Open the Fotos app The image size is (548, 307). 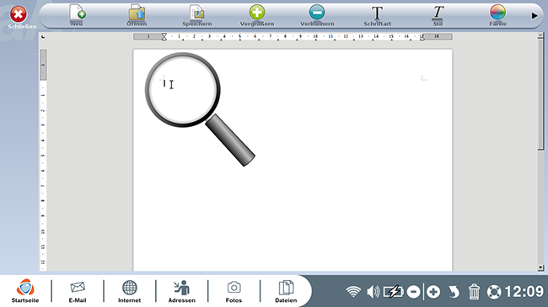(x=234, y=291)
